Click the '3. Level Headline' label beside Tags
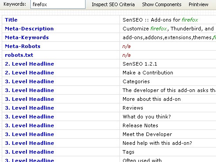Viewport: 216px width, 162px height. (x=30, y=152)
